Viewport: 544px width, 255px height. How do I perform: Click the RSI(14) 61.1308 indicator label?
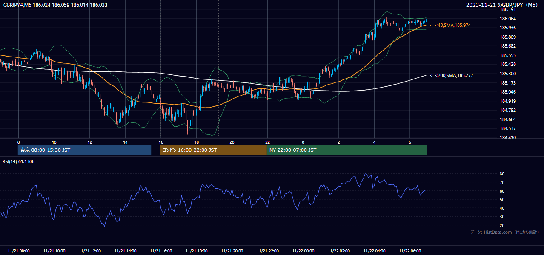click(x=19, y=161)
